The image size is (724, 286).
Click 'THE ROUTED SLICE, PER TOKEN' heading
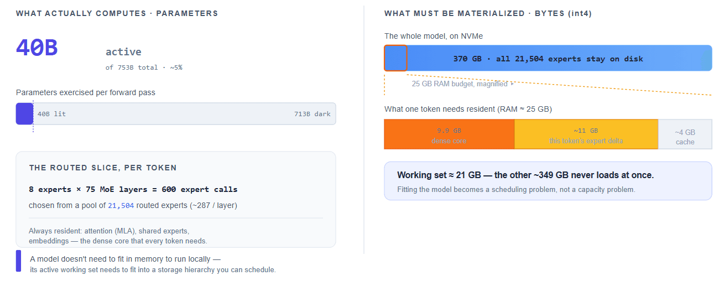pyautogui.click(x=103, y=168)
